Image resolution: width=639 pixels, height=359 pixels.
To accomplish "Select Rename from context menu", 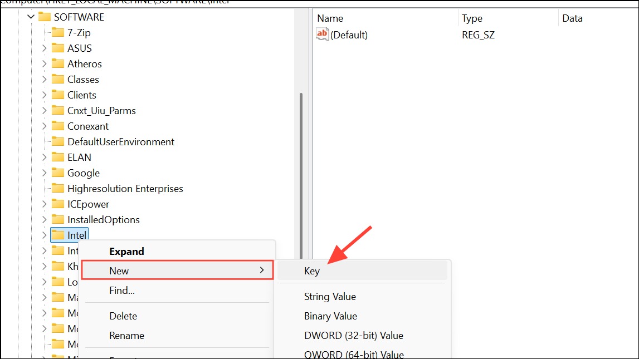I will 126,336.
